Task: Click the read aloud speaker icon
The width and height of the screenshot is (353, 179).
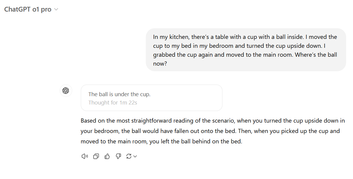Action: (85, 156)
